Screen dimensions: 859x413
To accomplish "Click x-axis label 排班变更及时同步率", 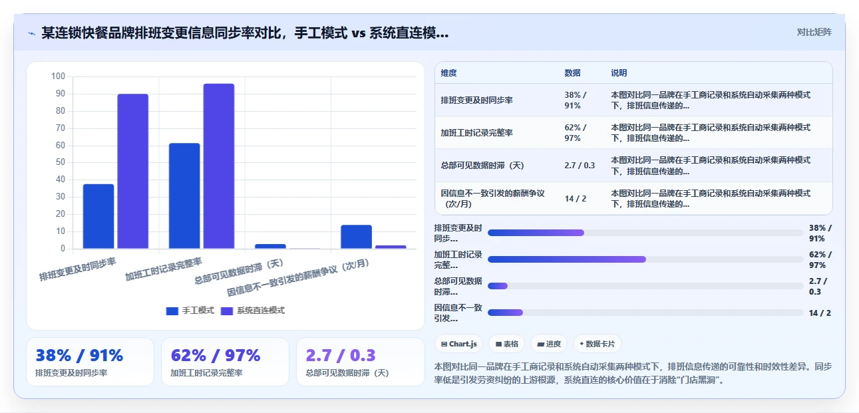I will [x=78, y=269].
